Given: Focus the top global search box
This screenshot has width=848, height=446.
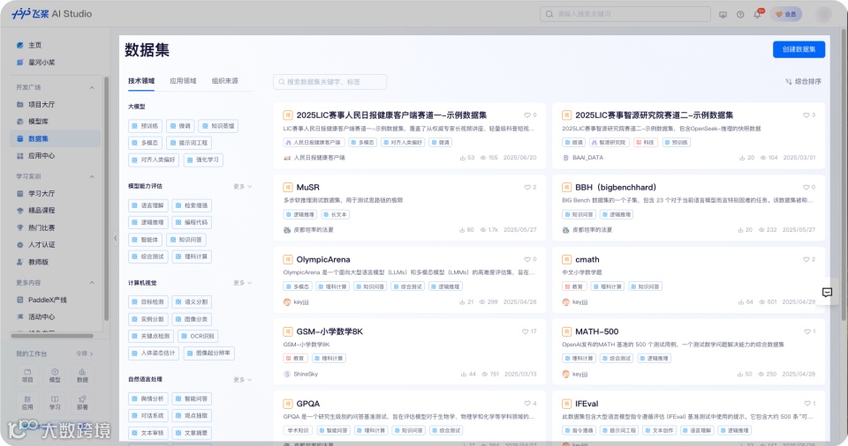Looking at the screenshot, I should point(625,14).
